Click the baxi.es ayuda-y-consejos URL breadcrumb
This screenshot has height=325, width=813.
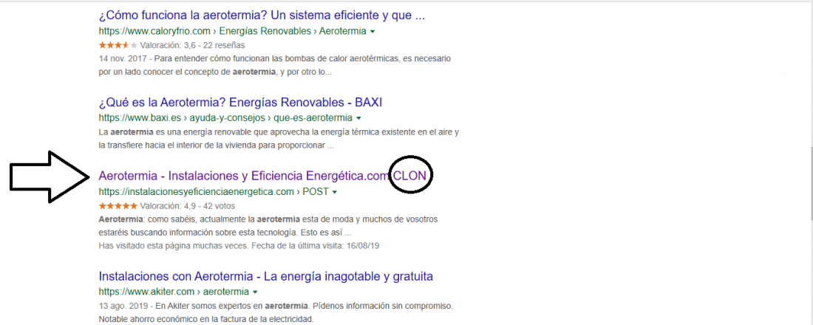click(x=225, y=117)
